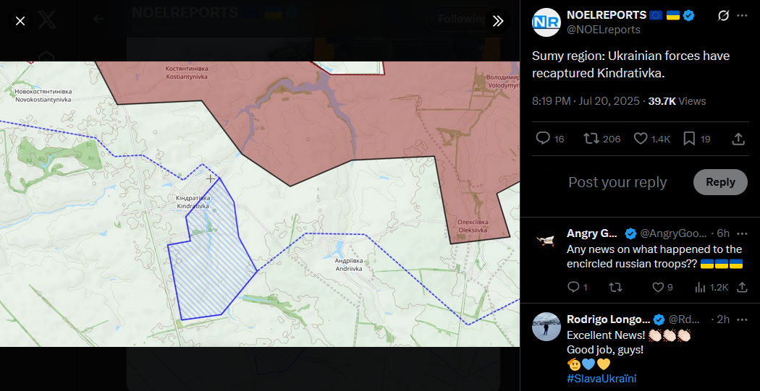
Task: Repost the Angry G... comment
Action: 615,288
